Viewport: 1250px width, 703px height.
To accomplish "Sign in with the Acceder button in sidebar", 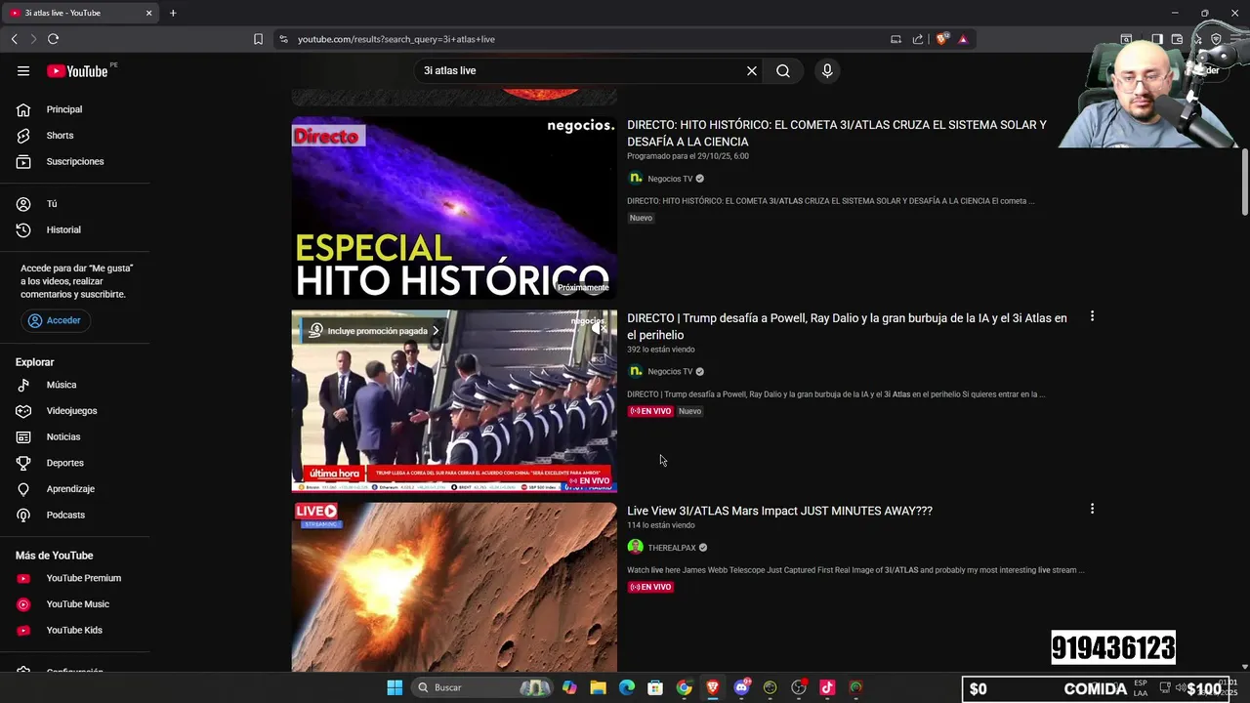I will click(56, 320).
